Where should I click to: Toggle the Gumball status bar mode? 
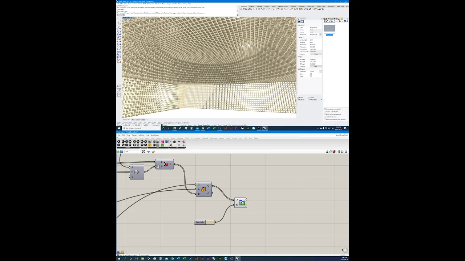pyautogui.click(x=214, y=125)
